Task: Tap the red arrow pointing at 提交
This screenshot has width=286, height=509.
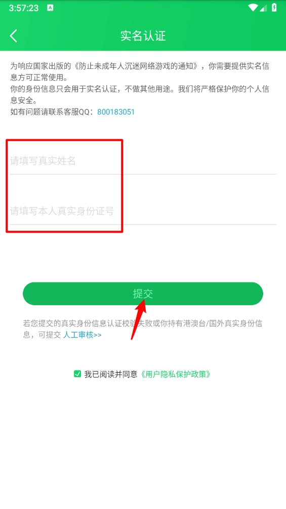Action: 138,319
